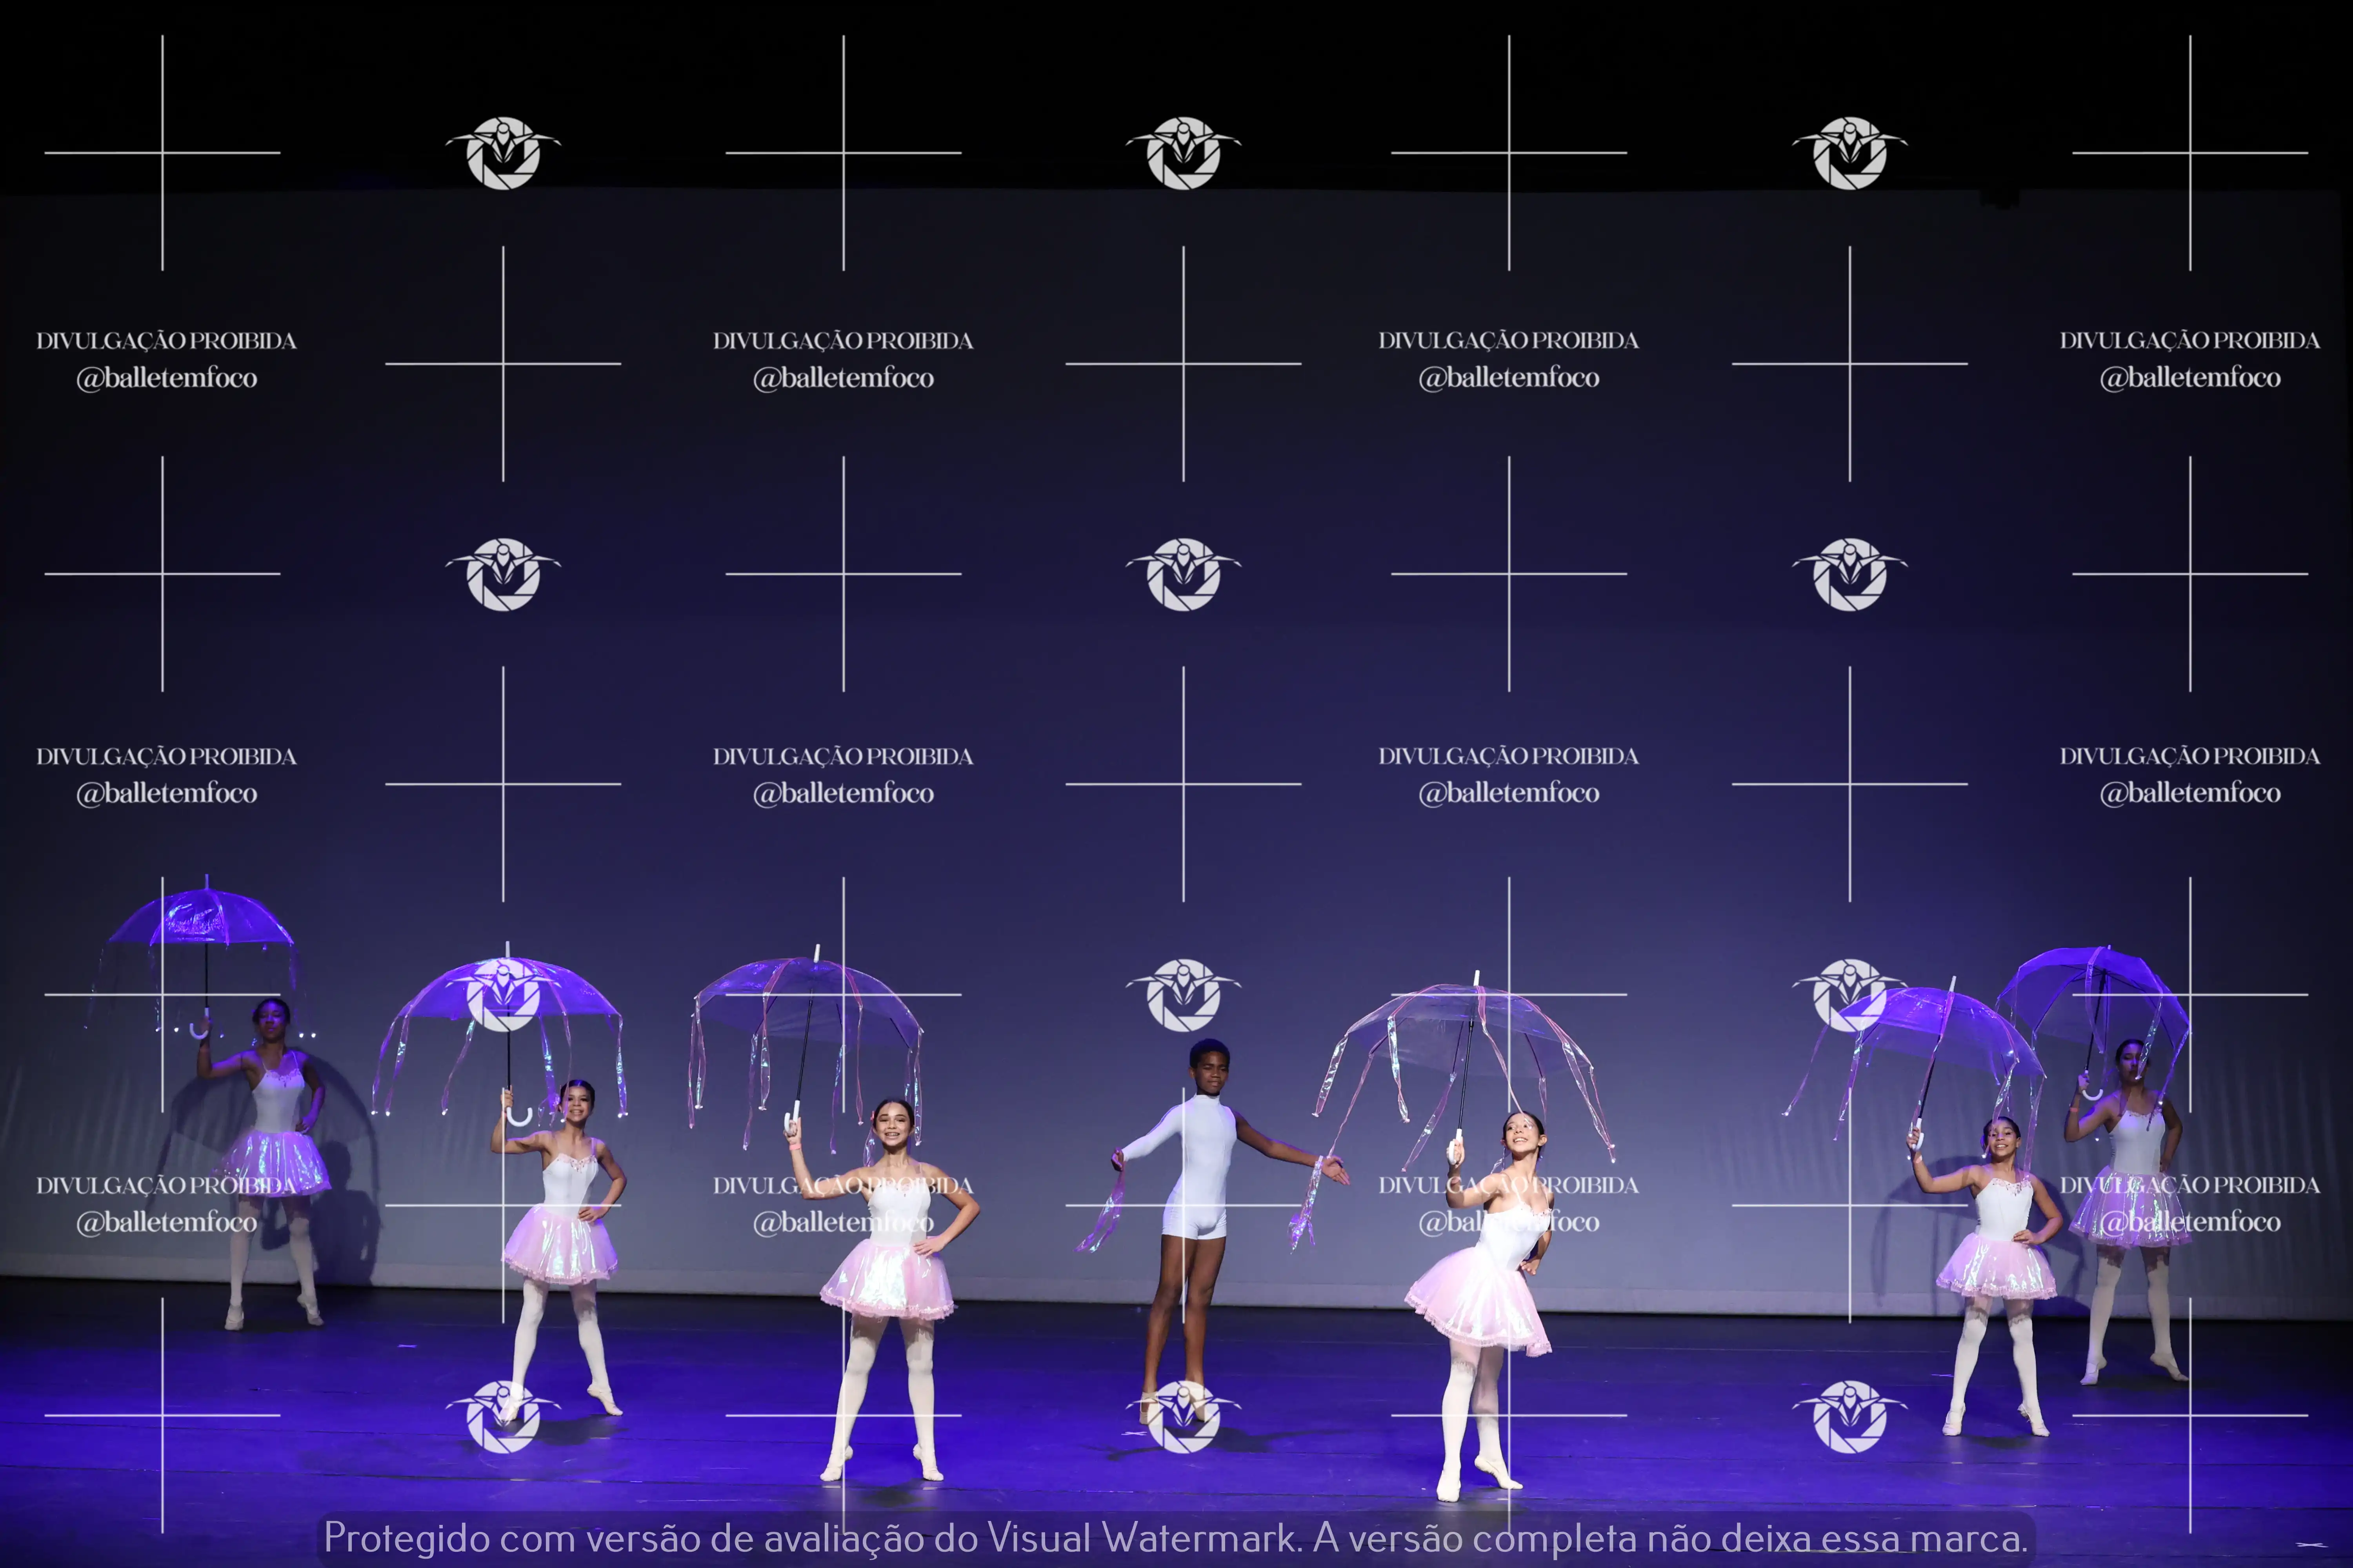Viewport: 2353px width, 1568px height.
Task: Click the logo watermark overlapping the second dancer's umbrella
Action: pos(503,994)
